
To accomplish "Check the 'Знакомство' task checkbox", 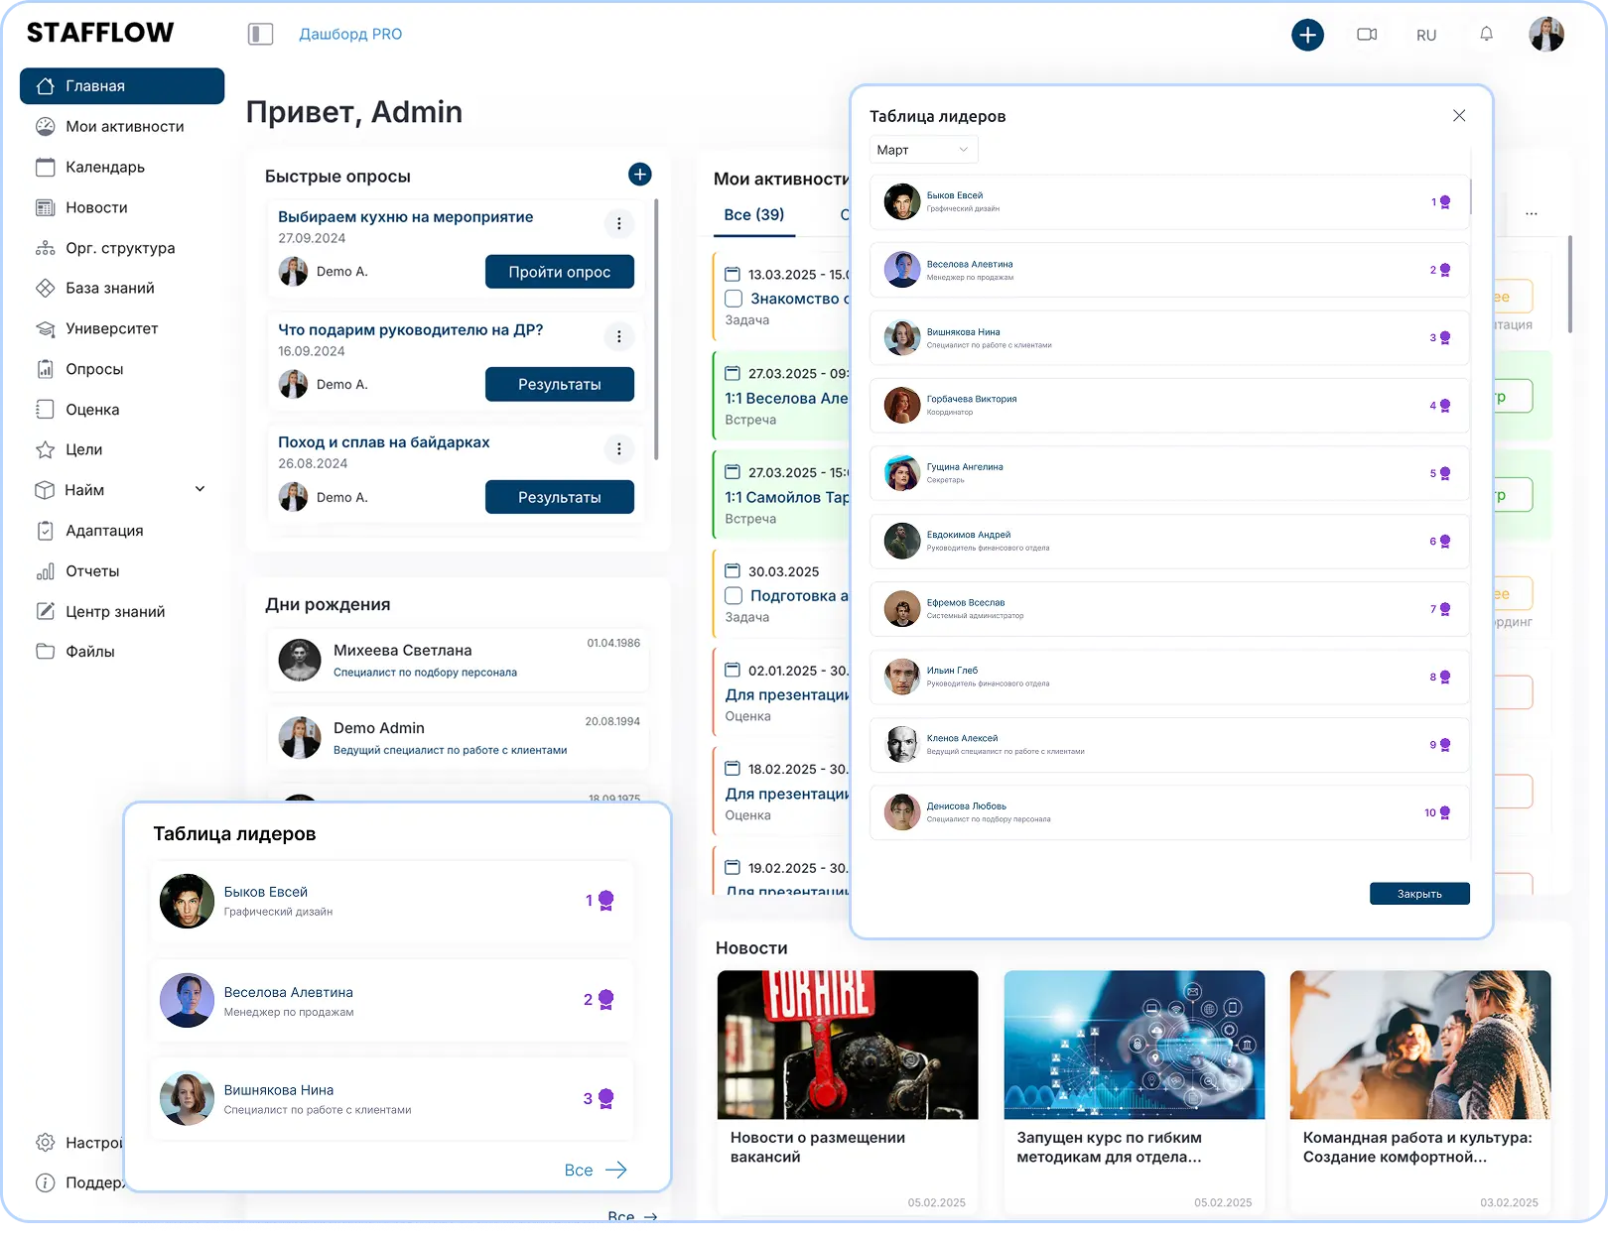I will [734, 299].
